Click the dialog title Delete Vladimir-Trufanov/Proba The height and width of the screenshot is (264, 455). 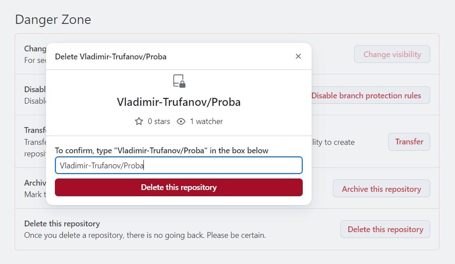[110, 56]
